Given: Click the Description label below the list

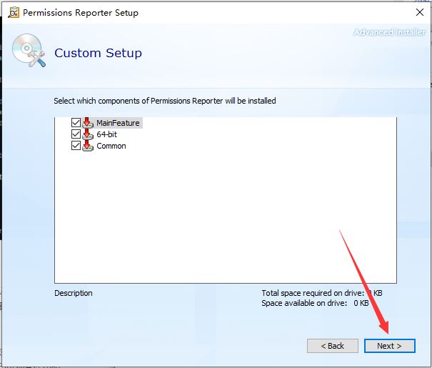Looking at the screenshot, I should 74,293.
